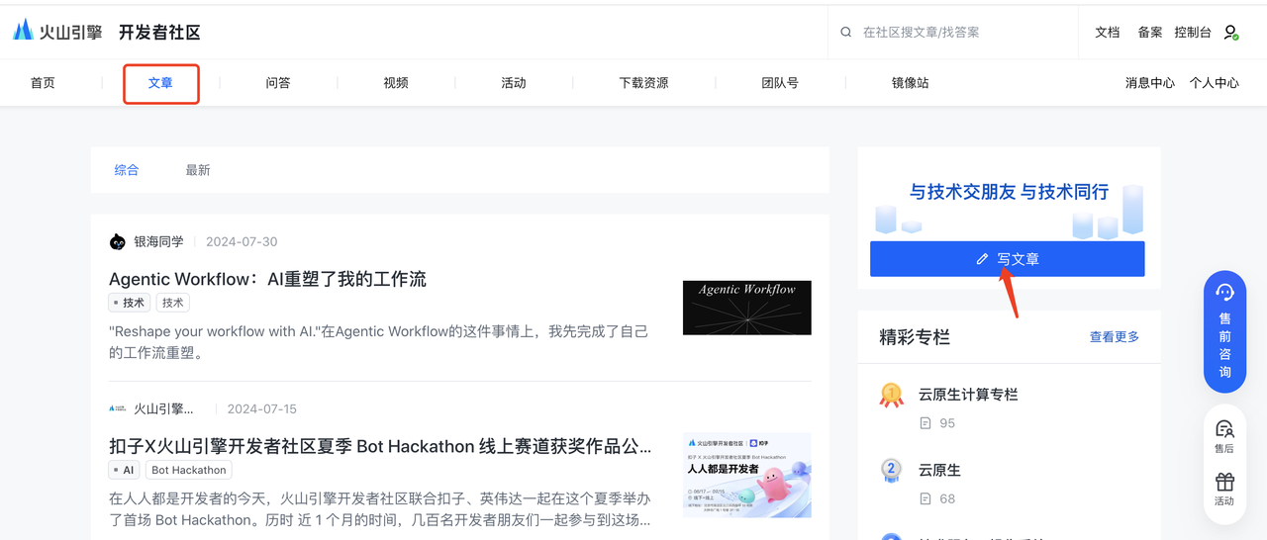The width and height of the screenshot is (1267, 540).
Task: Select the 最新 sort tab
Action: click(198, 170)
